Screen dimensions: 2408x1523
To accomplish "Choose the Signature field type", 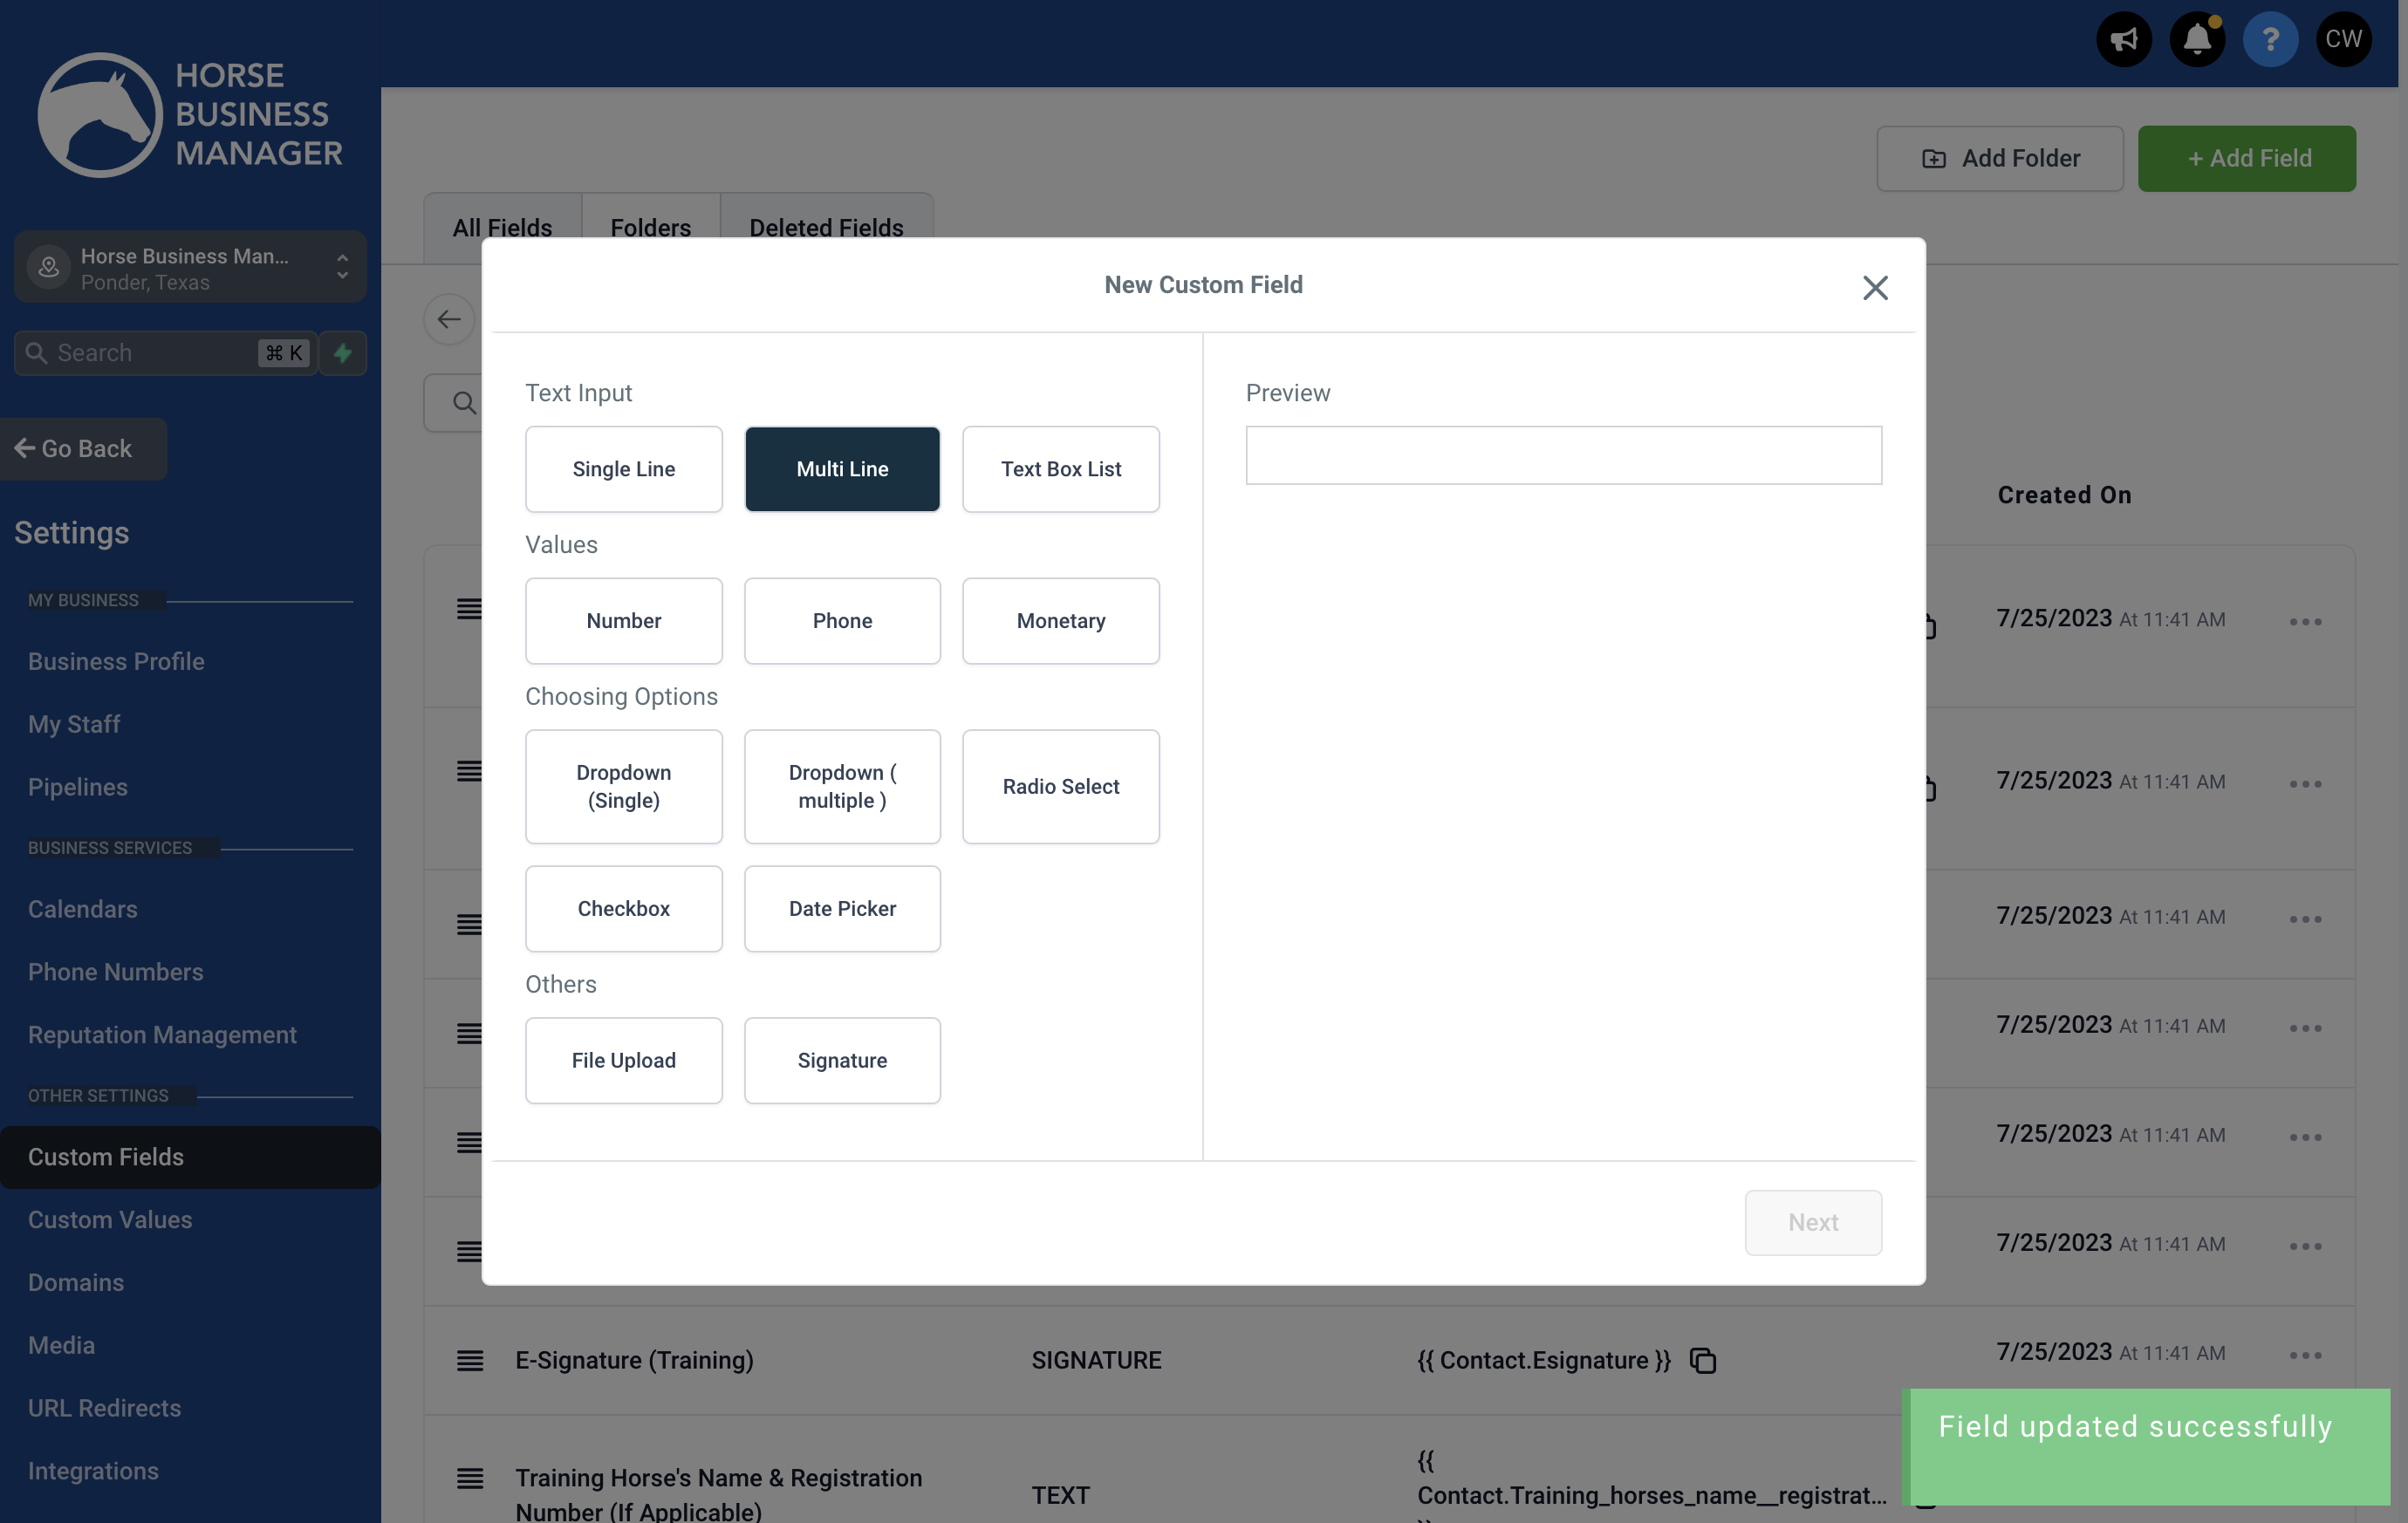I will click(842, 1060).
